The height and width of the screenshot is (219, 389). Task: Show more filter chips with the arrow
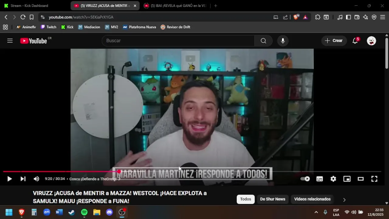(344, 200)
